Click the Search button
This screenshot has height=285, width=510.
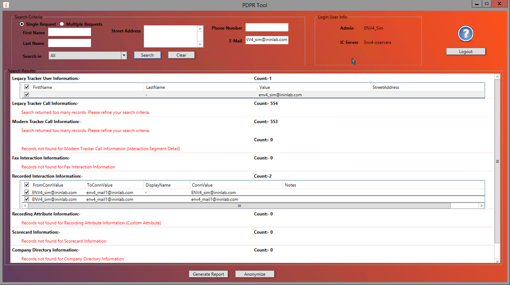tap(147, 55)
